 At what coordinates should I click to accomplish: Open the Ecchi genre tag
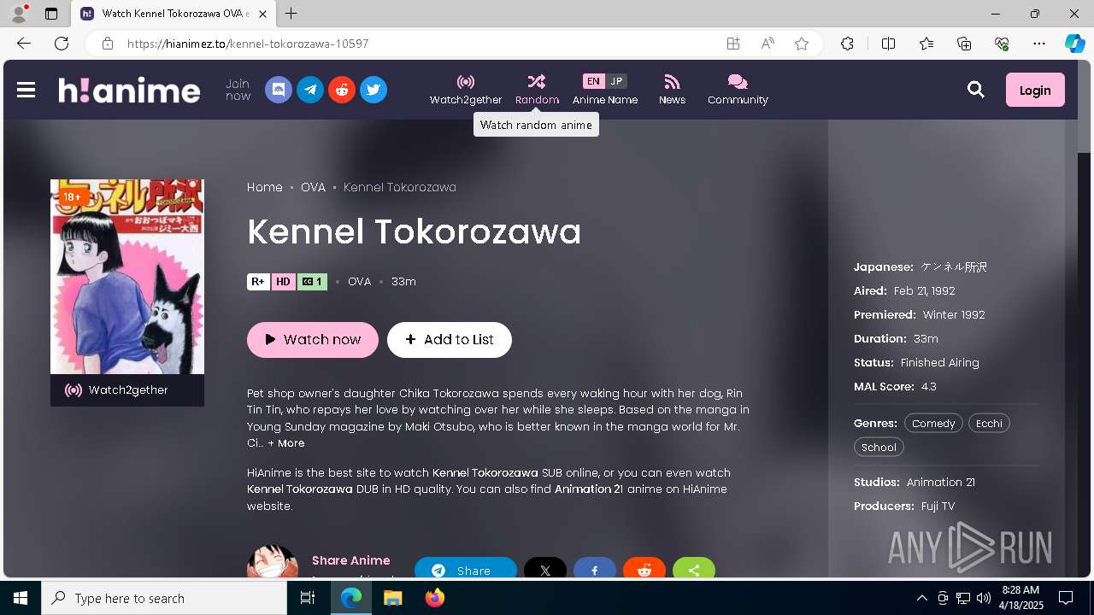pyautogui.click(x=989, y=423)
